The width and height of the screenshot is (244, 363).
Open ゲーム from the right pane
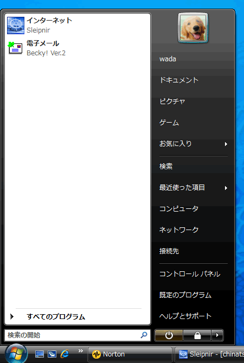pos(169,122)
